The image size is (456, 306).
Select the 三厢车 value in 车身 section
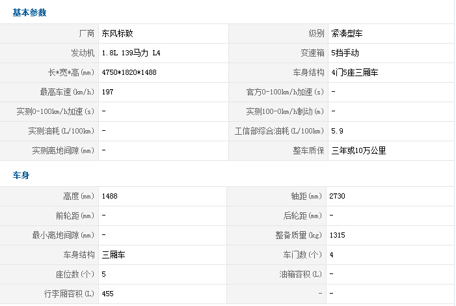113,255
